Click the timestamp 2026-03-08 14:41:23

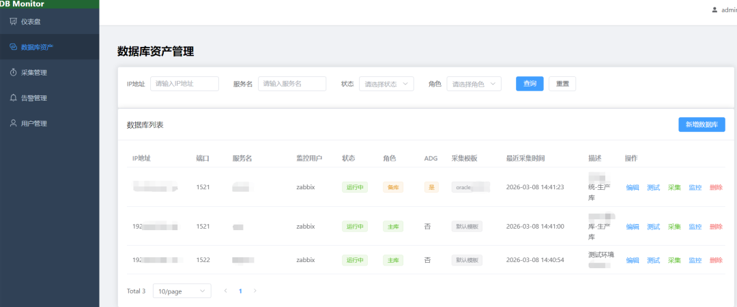[x=535, y=187]
